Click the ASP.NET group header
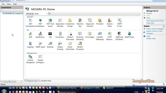Image resolution: width=166 pixels, height=93 pixels. [x=30, y=17]
